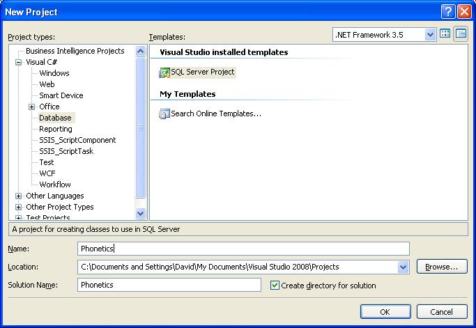Click the Solution Name field
The width and height of the screenshot is (476, 328).
[x=169, y=285]
